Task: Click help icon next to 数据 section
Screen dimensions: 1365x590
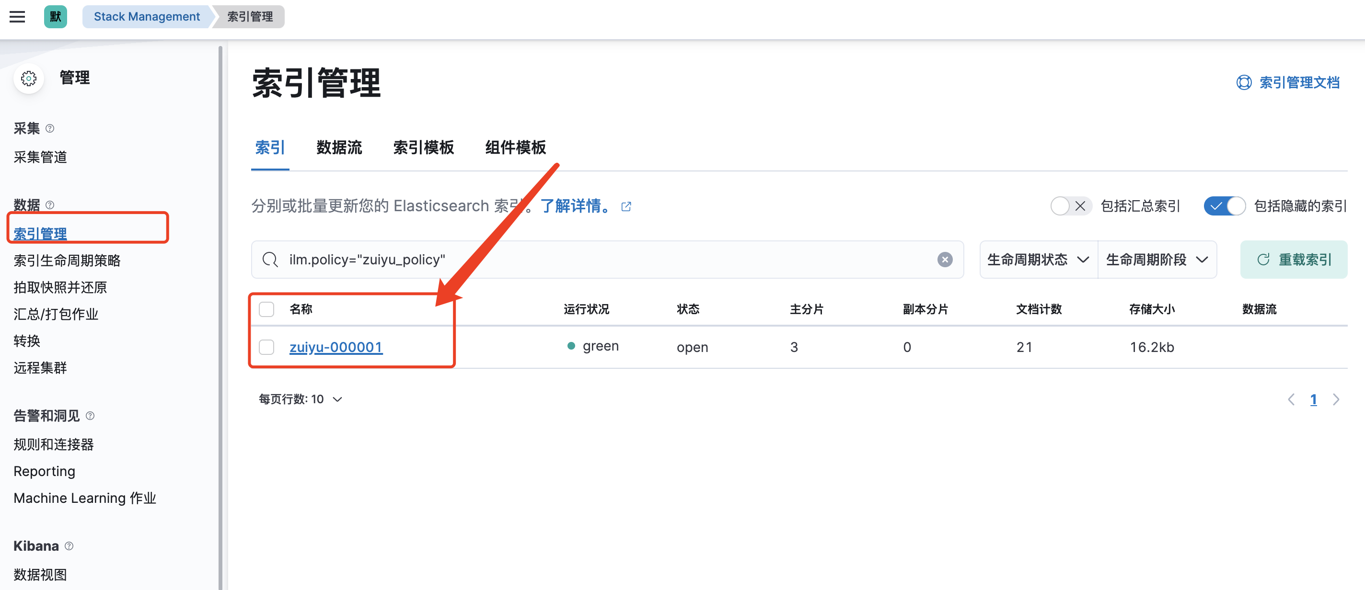Action: (50, 205)
